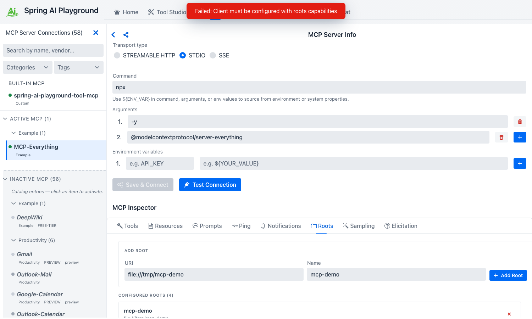This screenshot has height=319, width=532.
Task: Remove the mcp-demo configured root
Action: (509, 314)
